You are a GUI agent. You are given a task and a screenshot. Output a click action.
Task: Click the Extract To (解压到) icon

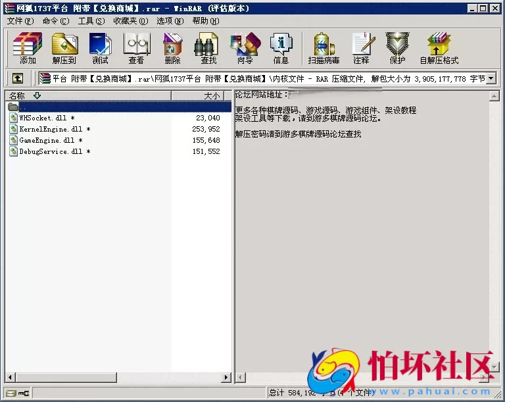click(64, 48)
